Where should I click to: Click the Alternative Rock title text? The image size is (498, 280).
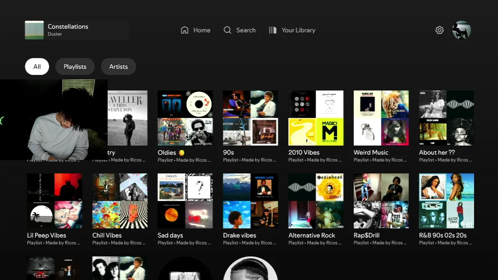click(x=312, y=235)
